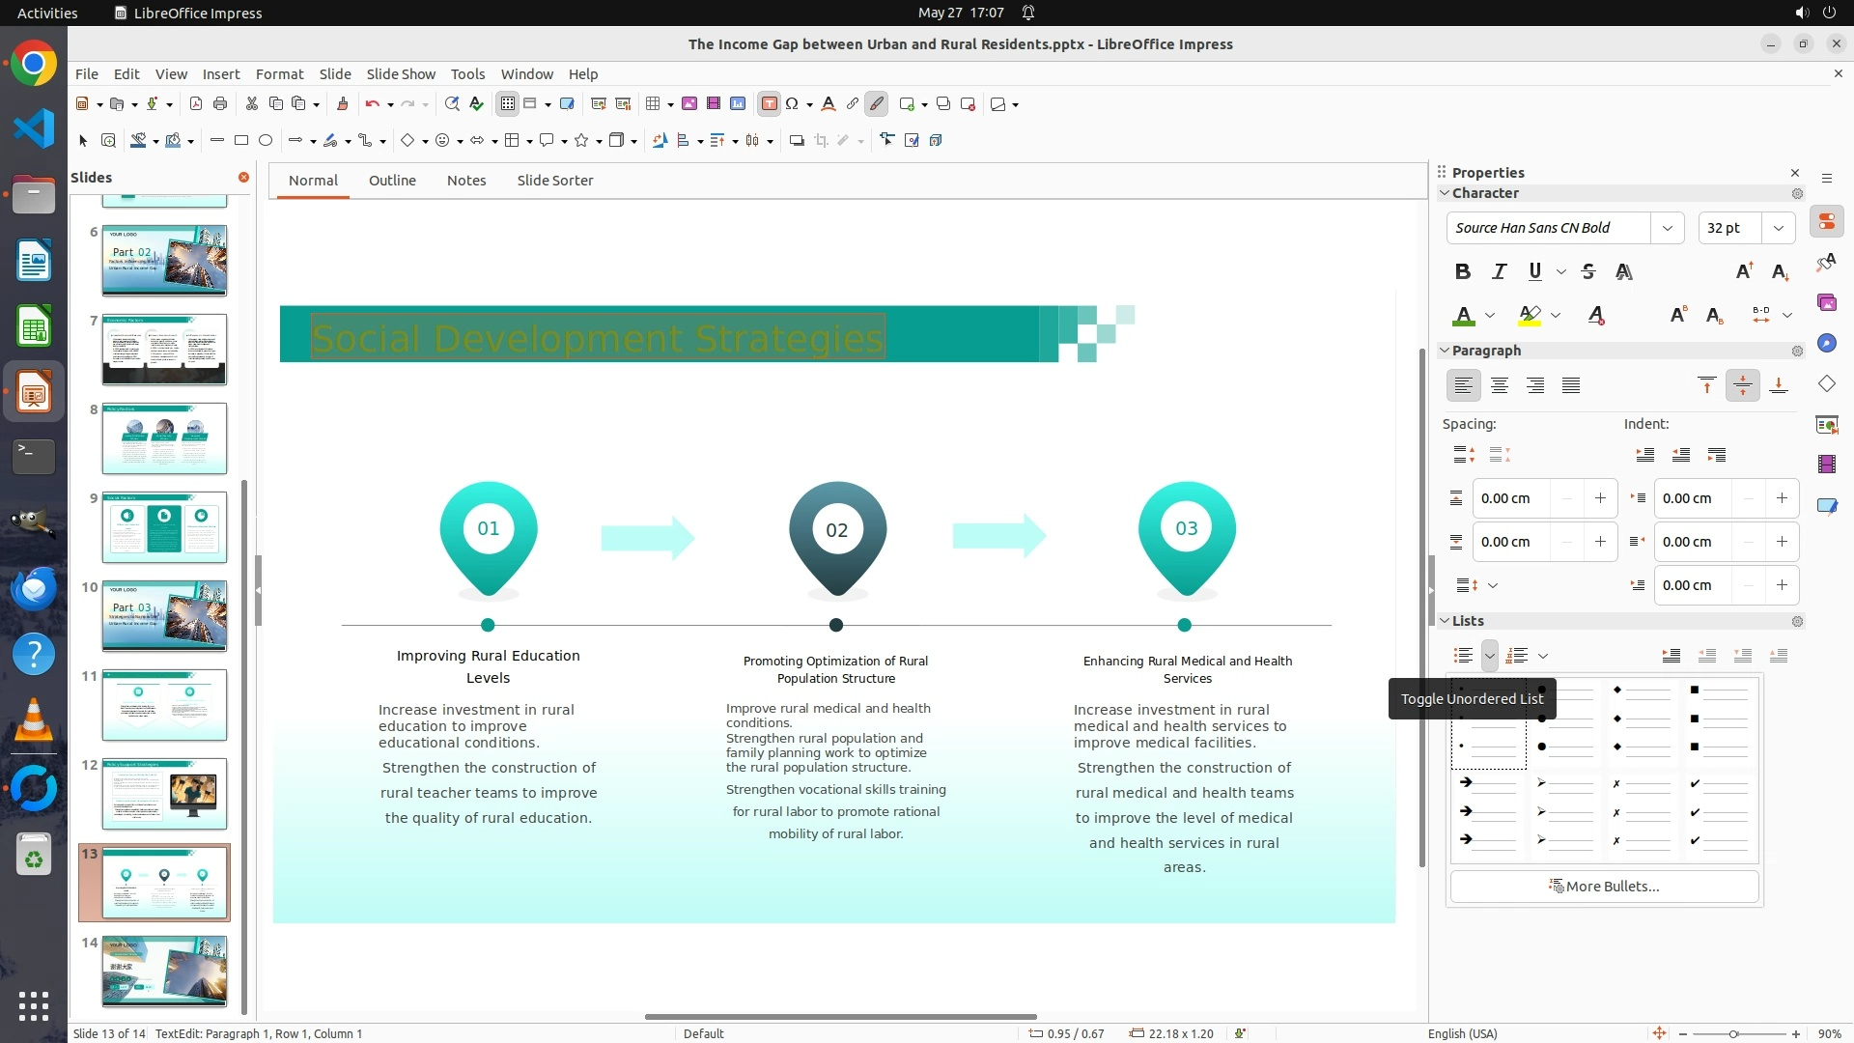Click the More Bullets button
The height and width of the screenshot is (1043, 1854).
point(1604,887)
